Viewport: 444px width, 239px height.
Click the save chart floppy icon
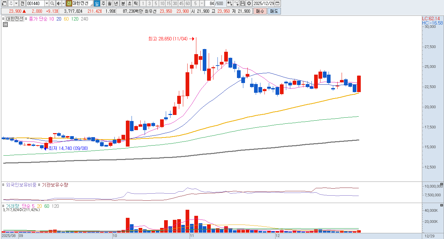click(x=242, y=3)
